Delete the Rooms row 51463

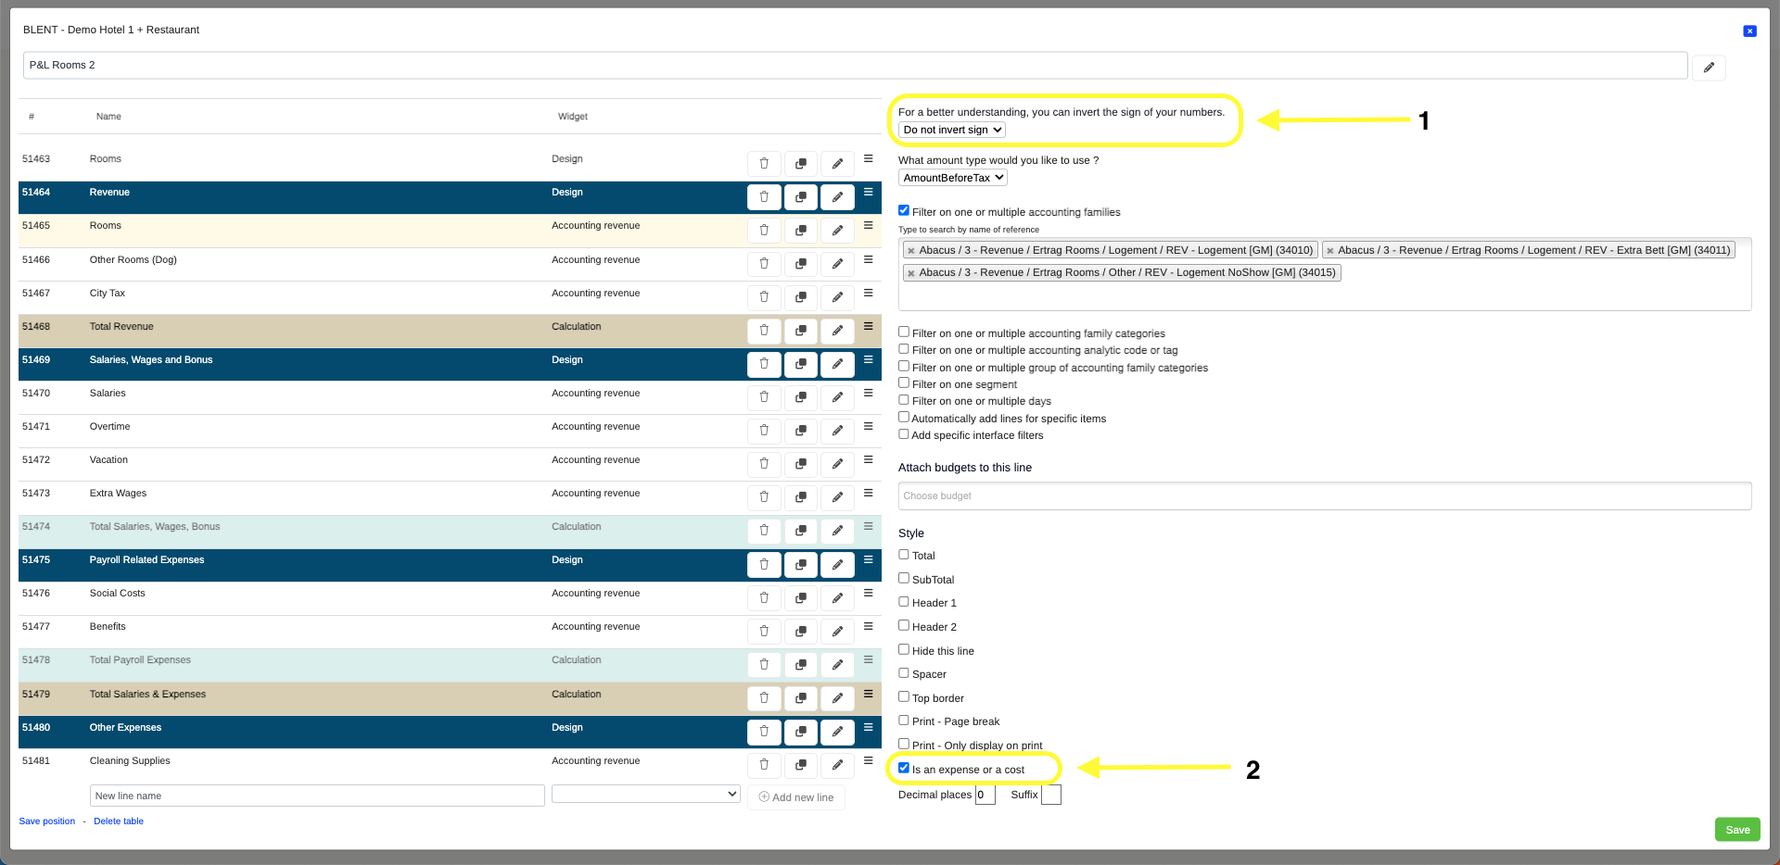point(764,164)
